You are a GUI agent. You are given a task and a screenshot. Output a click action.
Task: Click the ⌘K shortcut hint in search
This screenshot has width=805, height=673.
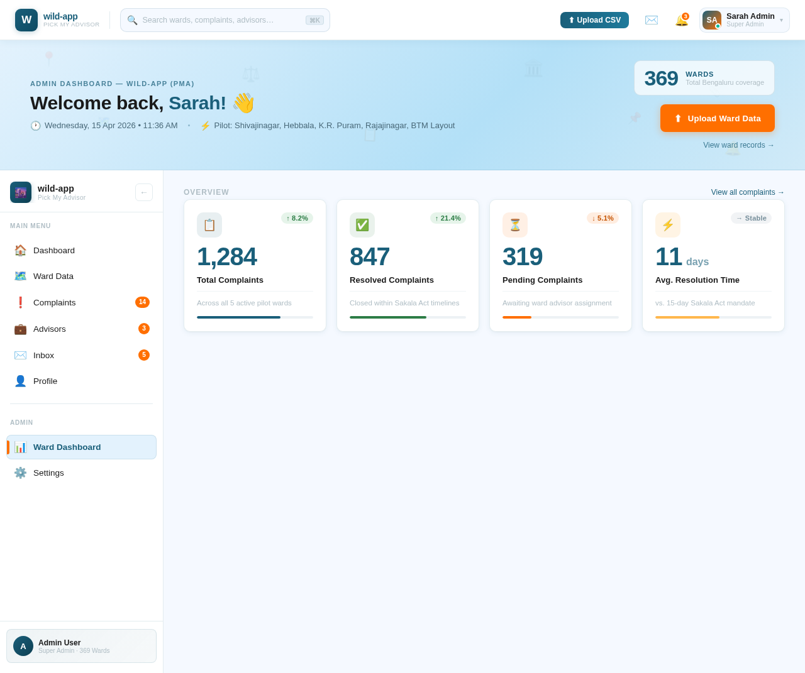(314, 20)
